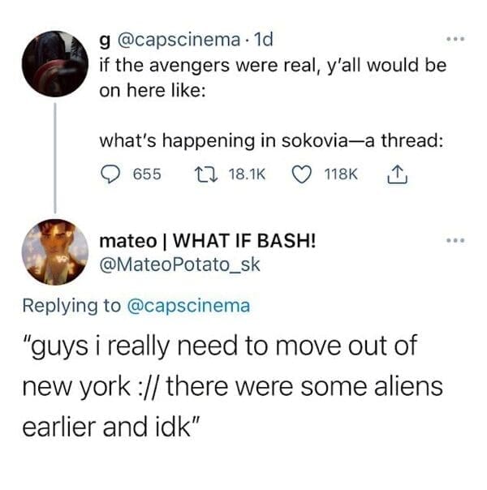The width and height of the screenshot is (487, 490).
Task: Click the reply speech bubble icon
Action: [x=110, y=174]
